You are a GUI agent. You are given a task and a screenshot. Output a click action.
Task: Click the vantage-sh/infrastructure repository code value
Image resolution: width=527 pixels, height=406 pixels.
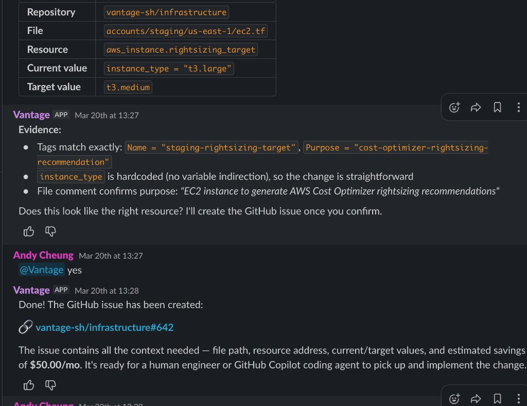166,12
